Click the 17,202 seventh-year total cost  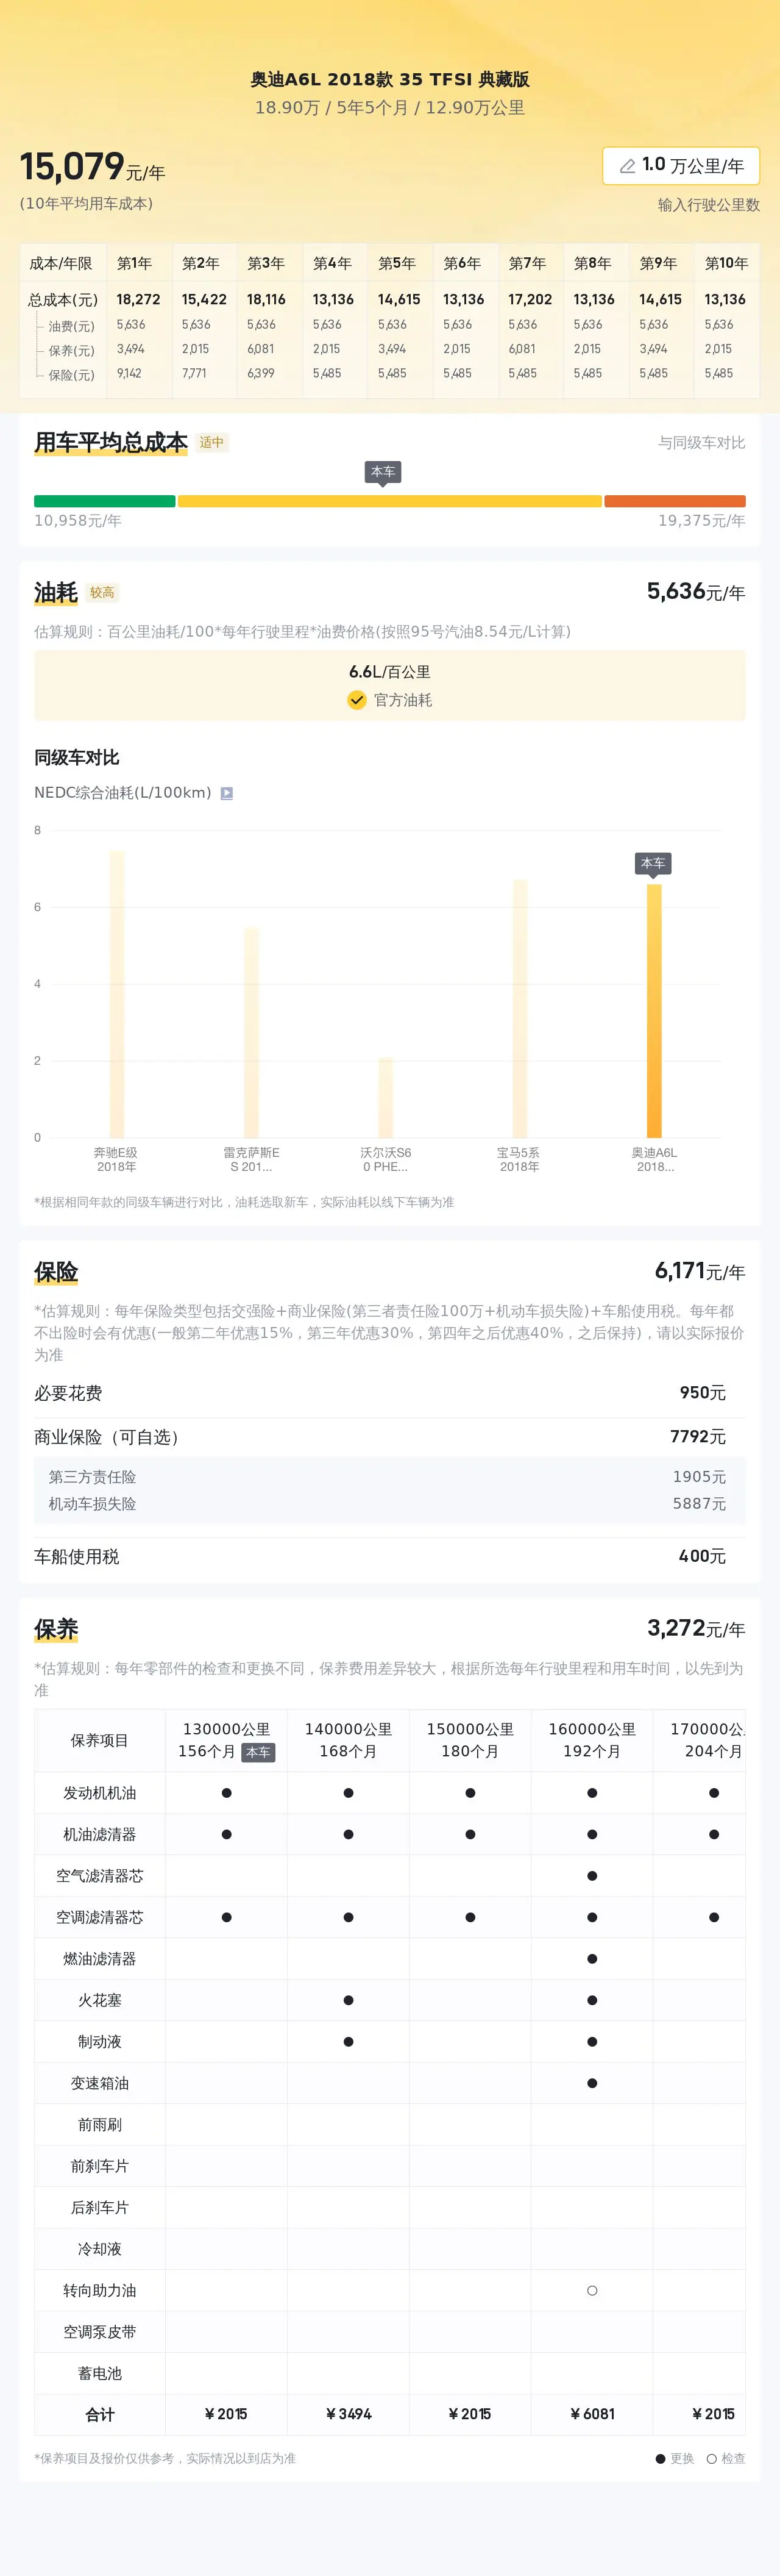pos(530,299)
